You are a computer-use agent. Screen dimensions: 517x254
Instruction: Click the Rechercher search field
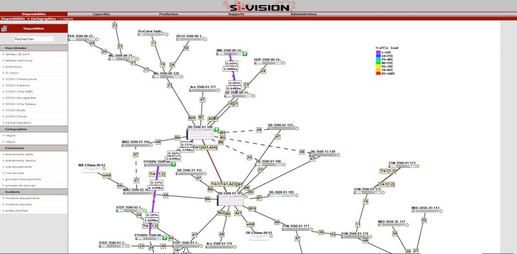pos(34,39)
